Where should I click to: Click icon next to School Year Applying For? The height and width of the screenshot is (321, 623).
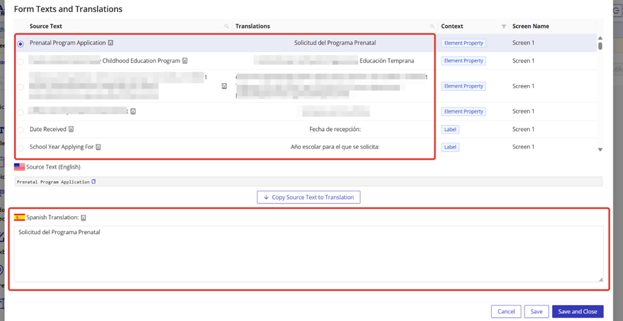[98, 147]
